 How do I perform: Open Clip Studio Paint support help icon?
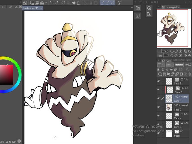point(119,3)
